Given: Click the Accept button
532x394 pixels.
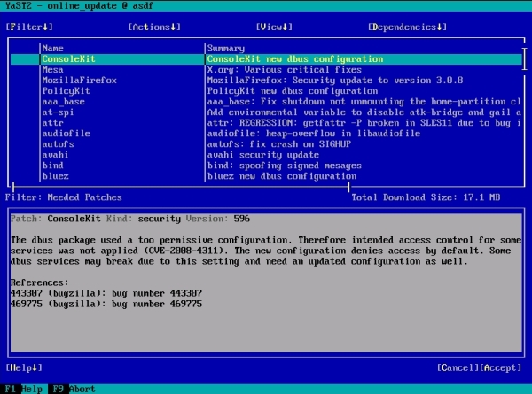Looking at the screenshot, I should [x=500, y=367].
